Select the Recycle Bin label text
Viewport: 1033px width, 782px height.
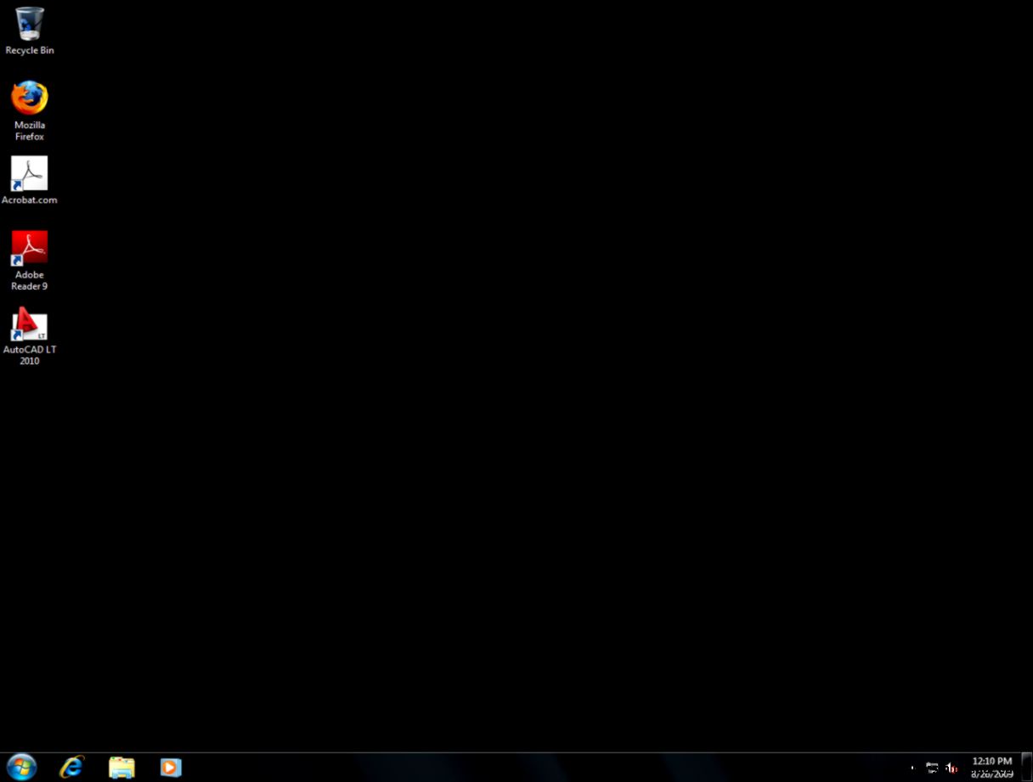(29, 50)
